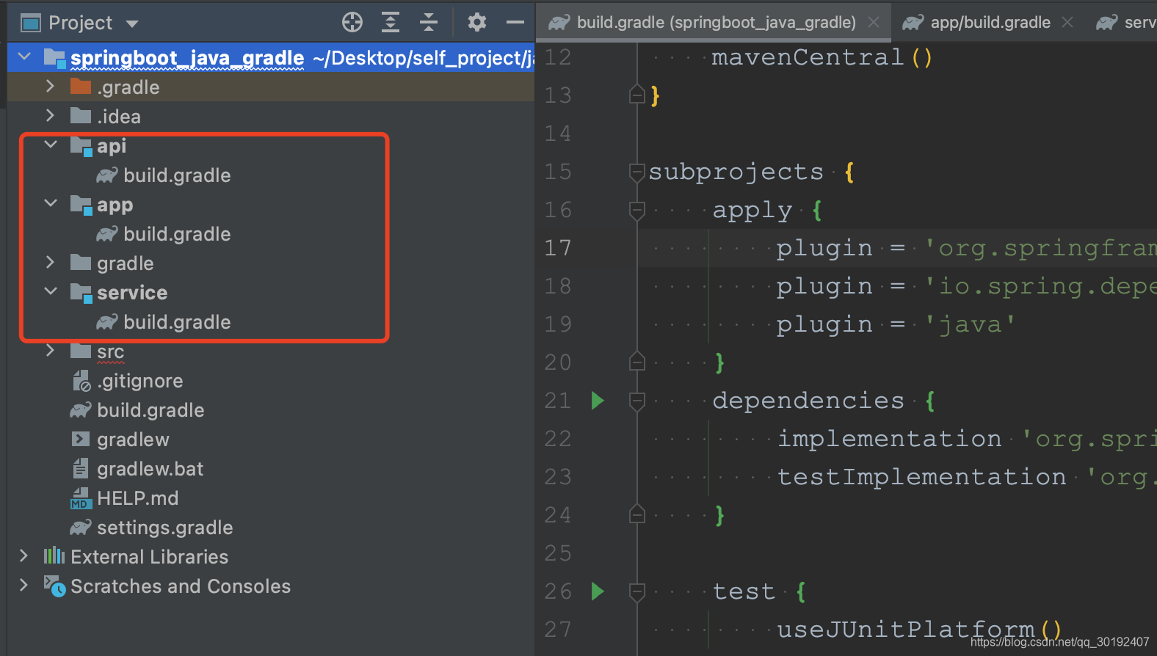Click the .gradle orange folder icon

pos(81,87)
